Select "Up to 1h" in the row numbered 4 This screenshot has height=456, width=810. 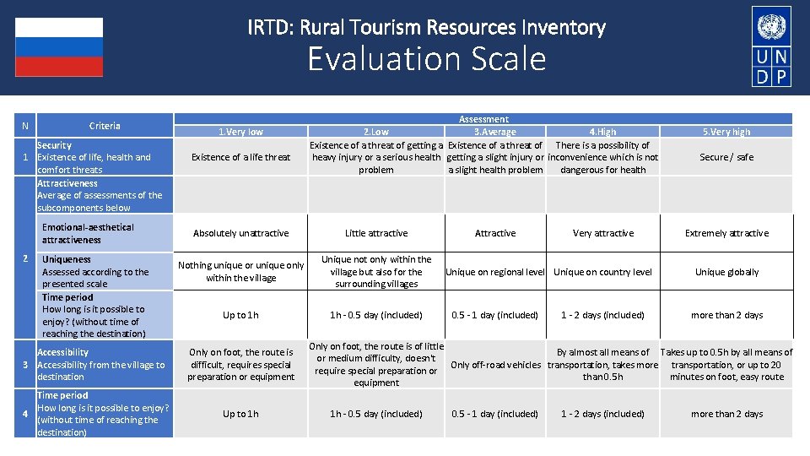point(240,414)
